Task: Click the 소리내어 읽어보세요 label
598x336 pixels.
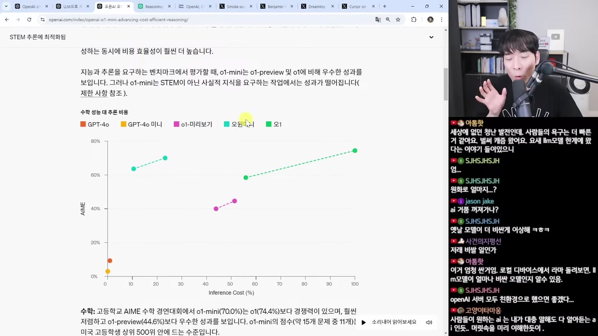Action: coord(394,322)
